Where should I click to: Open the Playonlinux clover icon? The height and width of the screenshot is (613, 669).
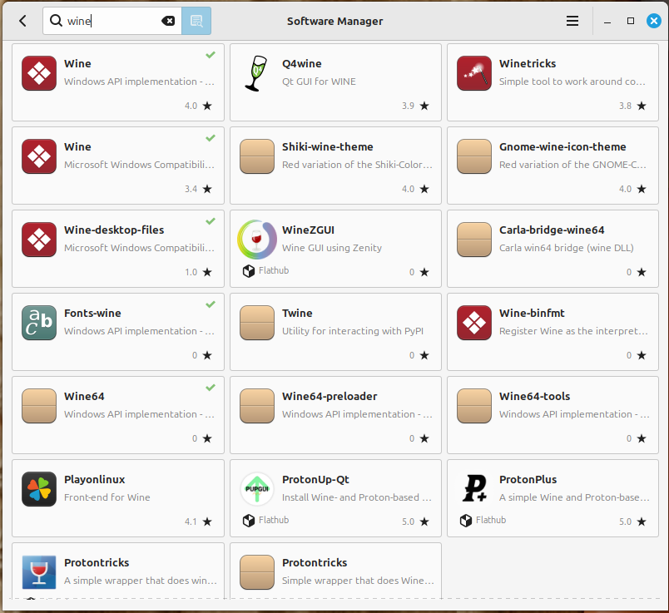pos(39,489)
